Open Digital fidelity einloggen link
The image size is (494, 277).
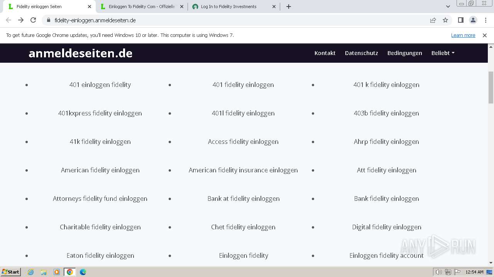(x=386, y=227)
